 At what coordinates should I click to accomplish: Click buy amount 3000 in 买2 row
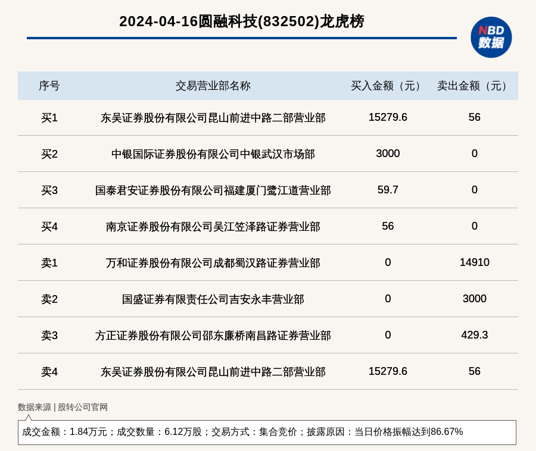tap(388, 154)
